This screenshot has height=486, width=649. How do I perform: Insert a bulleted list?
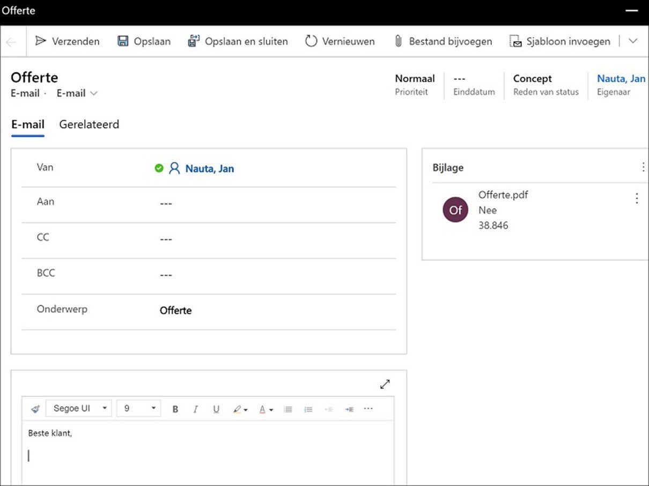click(x=288, y=409)
